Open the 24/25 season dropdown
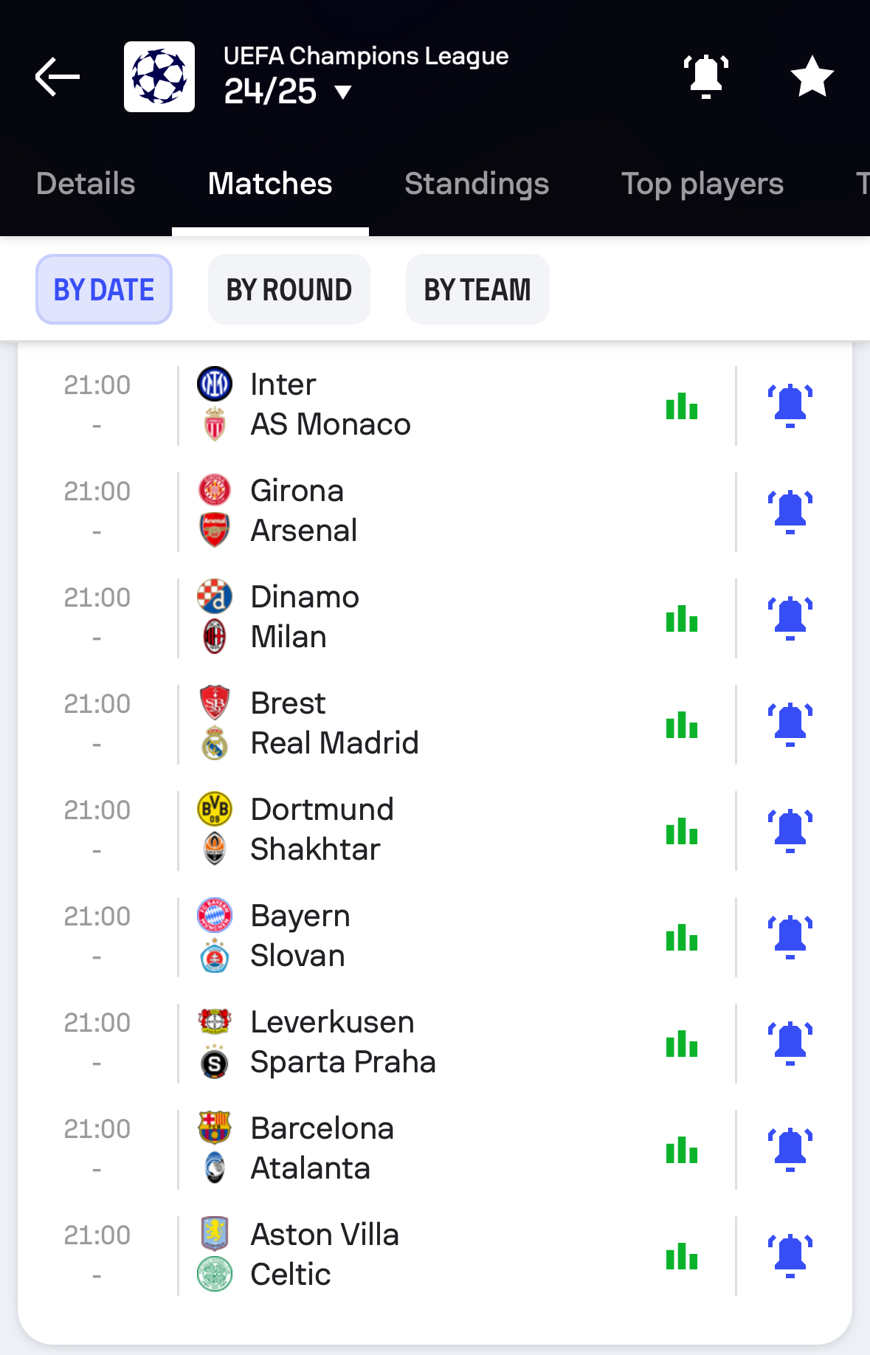Screen dimensions: 870x1355 (289, 92)
